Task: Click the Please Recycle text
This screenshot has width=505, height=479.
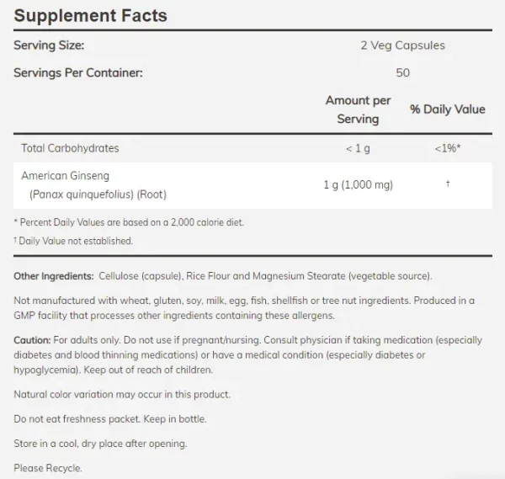Action: pyautogui.click(x=48, y=468)
